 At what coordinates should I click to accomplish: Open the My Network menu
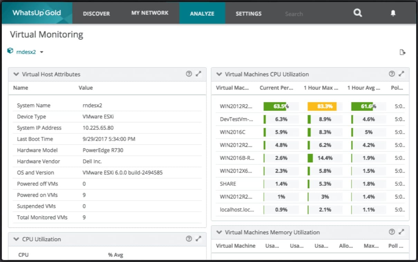click(150, 13)
